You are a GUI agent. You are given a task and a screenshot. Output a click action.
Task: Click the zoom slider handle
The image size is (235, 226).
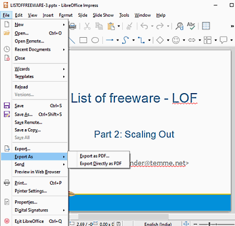(x=209, y=224)
